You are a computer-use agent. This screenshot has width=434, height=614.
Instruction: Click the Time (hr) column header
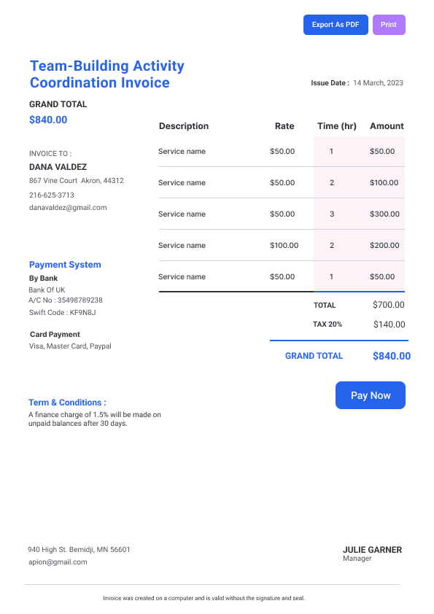(x=337, y=126)
